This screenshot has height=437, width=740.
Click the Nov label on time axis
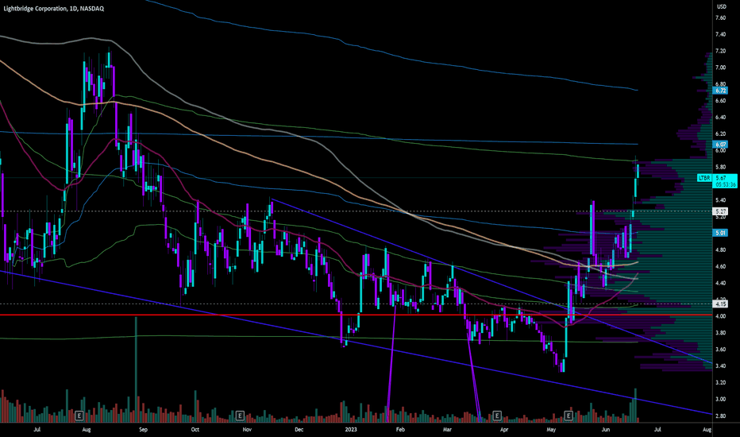(x=247, y=429)
